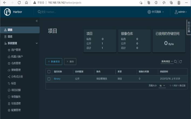Click the 删除 button
Screen dimensions: 191x119
pos(70,61)
